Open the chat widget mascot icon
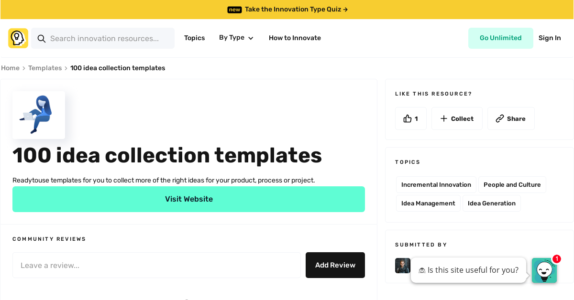Screen dimensions: 574x300 coord(544,270)
